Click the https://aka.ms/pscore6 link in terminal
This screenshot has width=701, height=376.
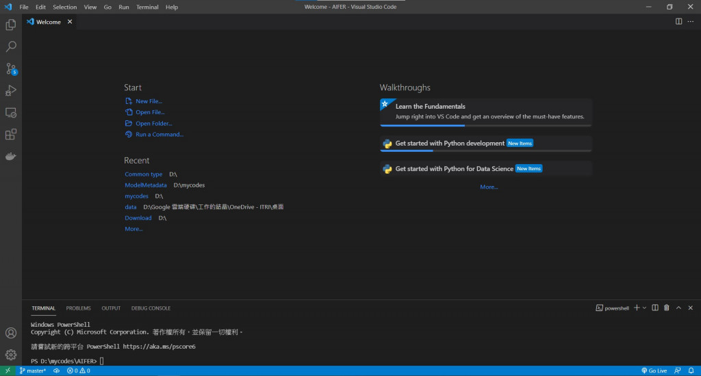click(159, 347)
